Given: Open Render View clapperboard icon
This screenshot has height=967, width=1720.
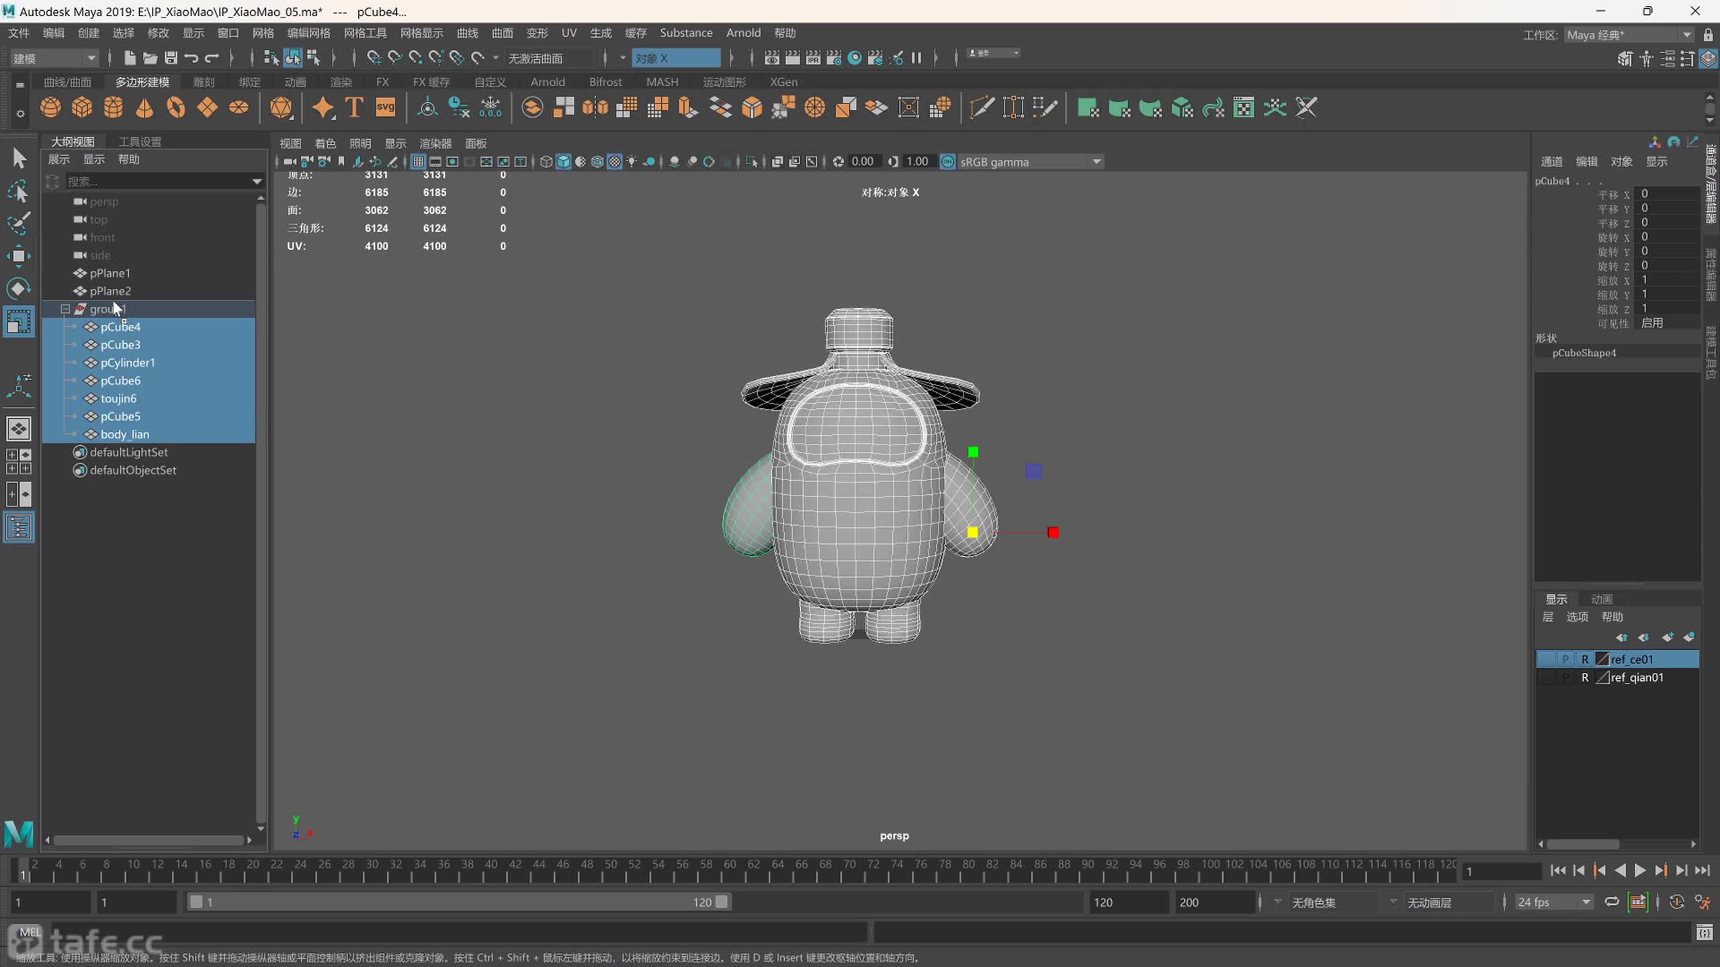Looking at the screenshot, I should pyautogui.click(x=772, y=58).
